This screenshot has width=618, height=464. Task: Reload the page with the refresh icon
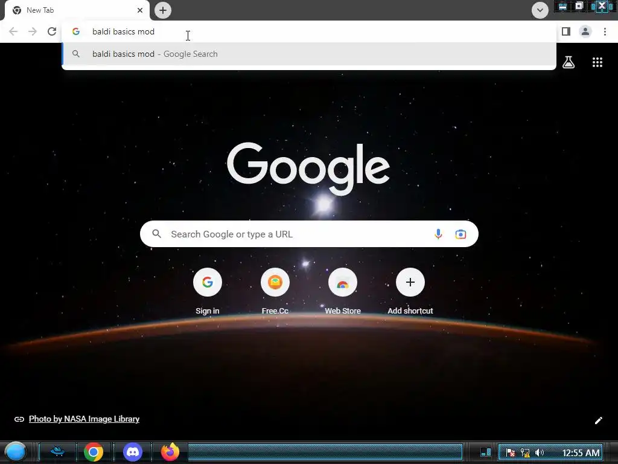click(x=52, y=31)
